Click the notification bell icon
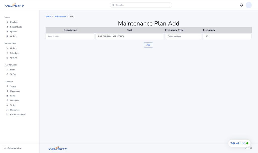 (241, 5)
